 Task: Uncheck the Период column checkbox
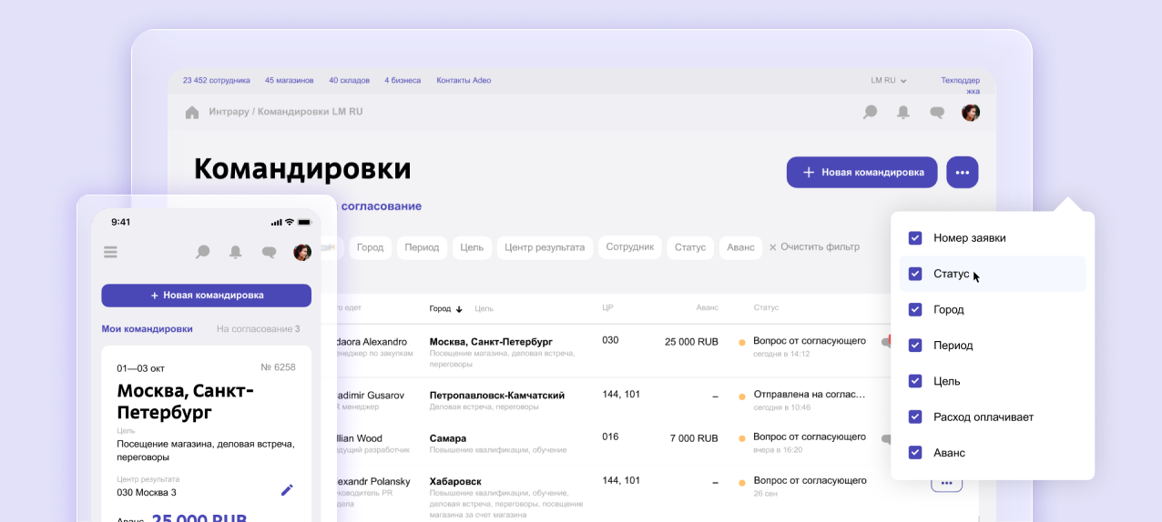click(x=915, y=346)
